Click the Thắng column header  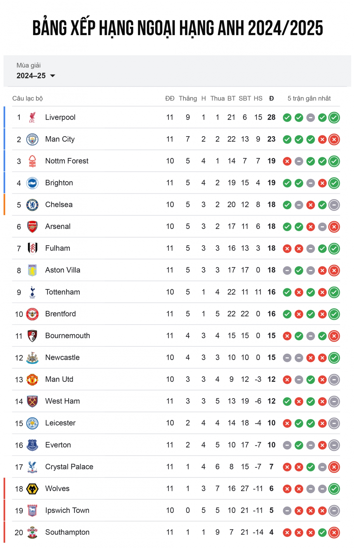click(x=188, y=98)
